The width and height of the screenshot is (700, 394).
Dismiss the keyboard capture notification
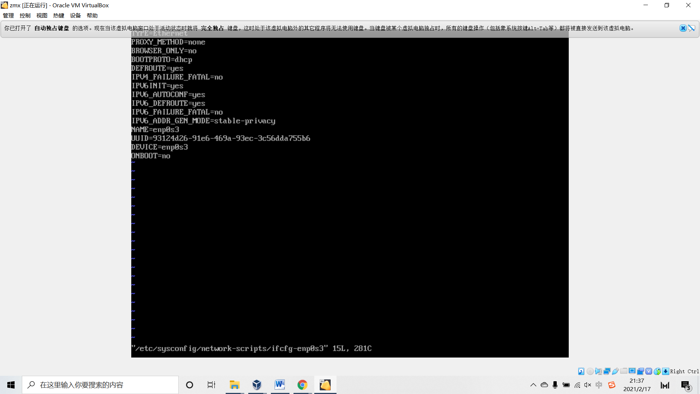click(x=683, y=28)
